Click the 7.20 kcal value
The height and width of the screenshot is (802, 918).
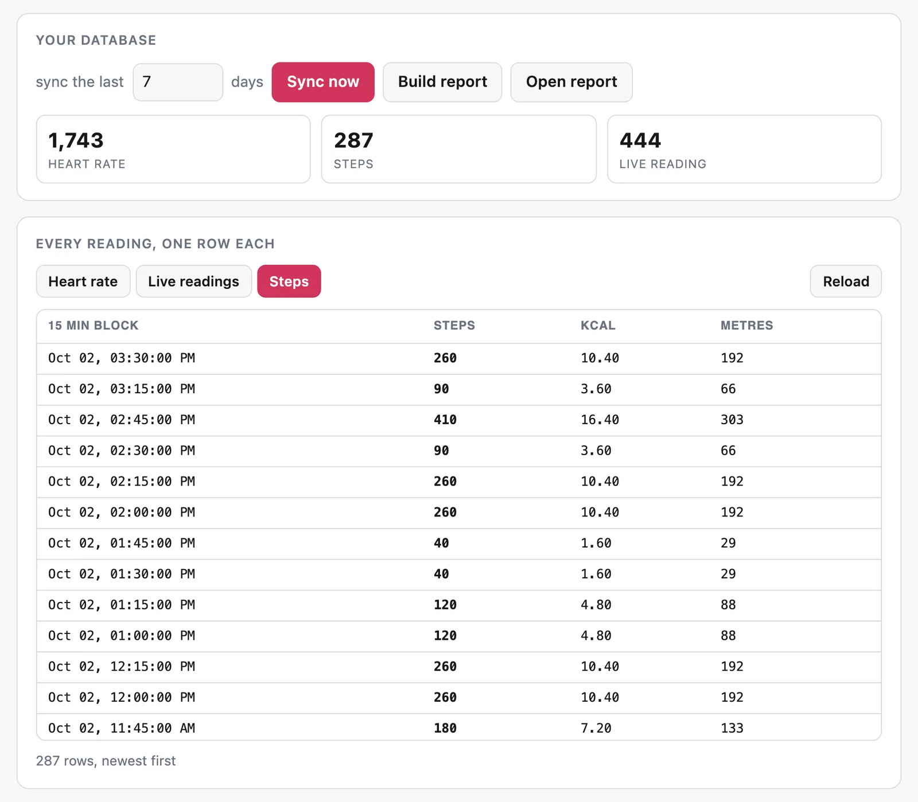tap(596, 729)
